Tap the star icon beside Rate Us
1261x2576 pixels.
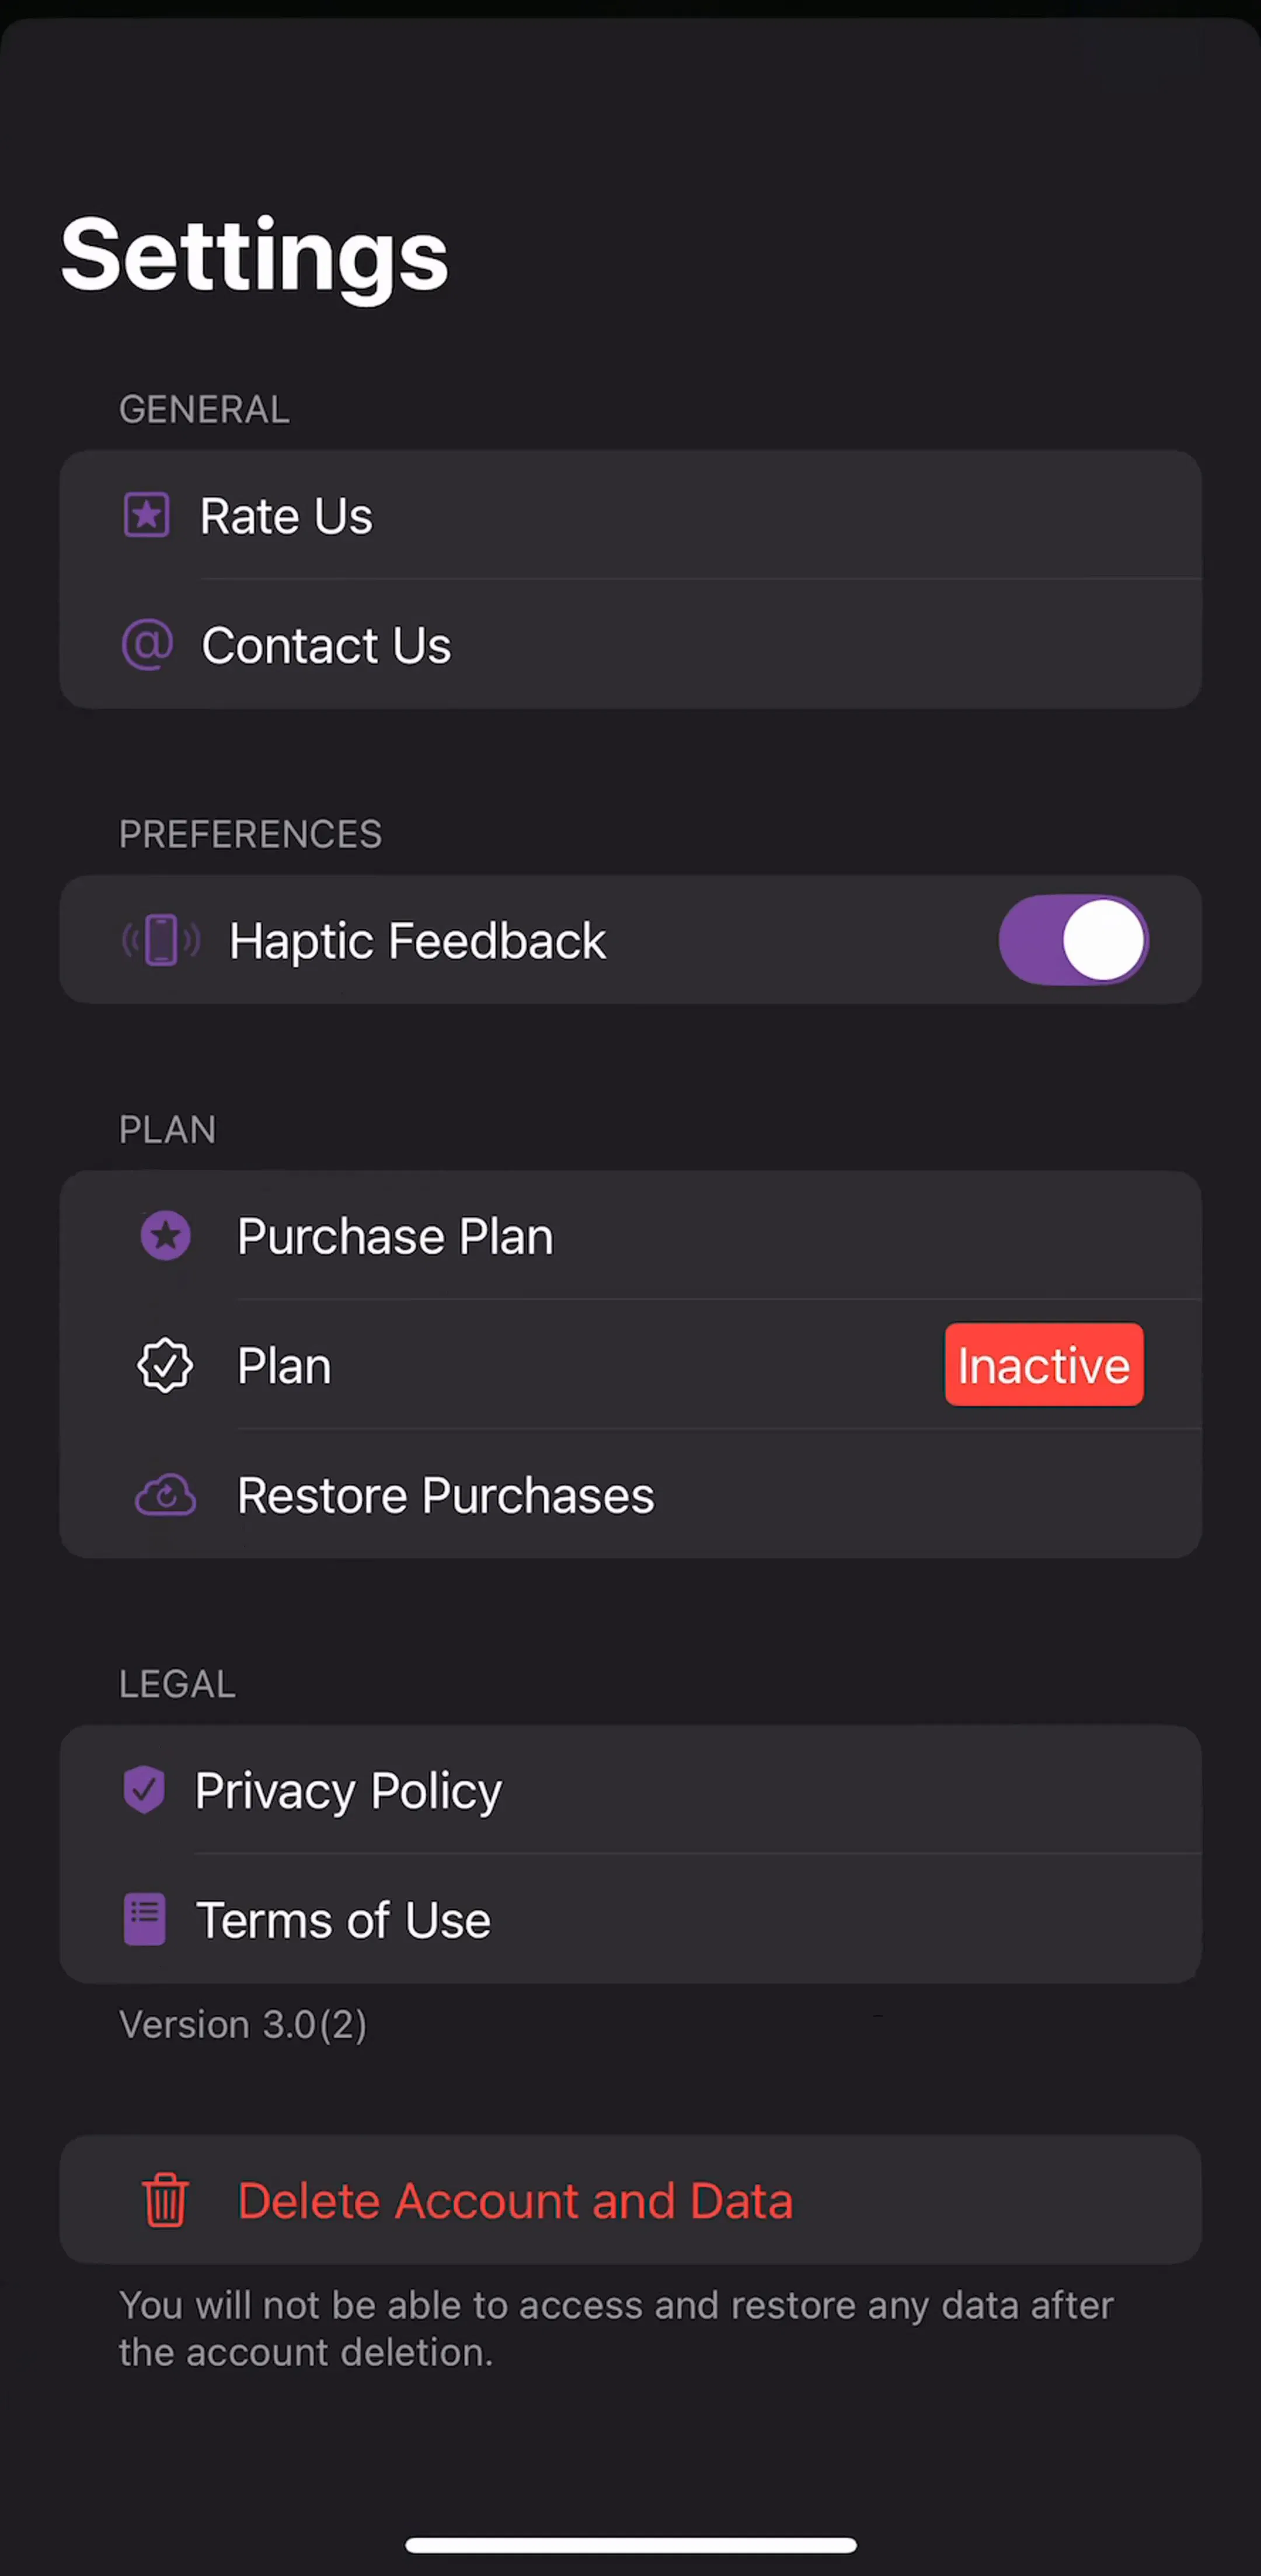click(146, 516)
